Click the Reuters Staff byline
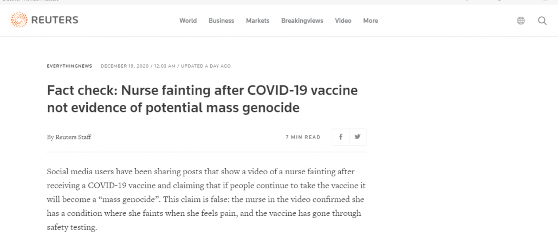Screen dimensions: 558x237 tap(73, 137)
